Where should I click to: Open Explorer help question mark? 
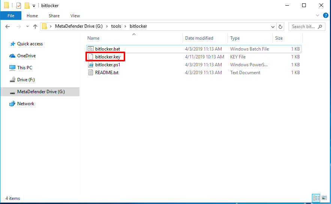(x=325, y=15)
